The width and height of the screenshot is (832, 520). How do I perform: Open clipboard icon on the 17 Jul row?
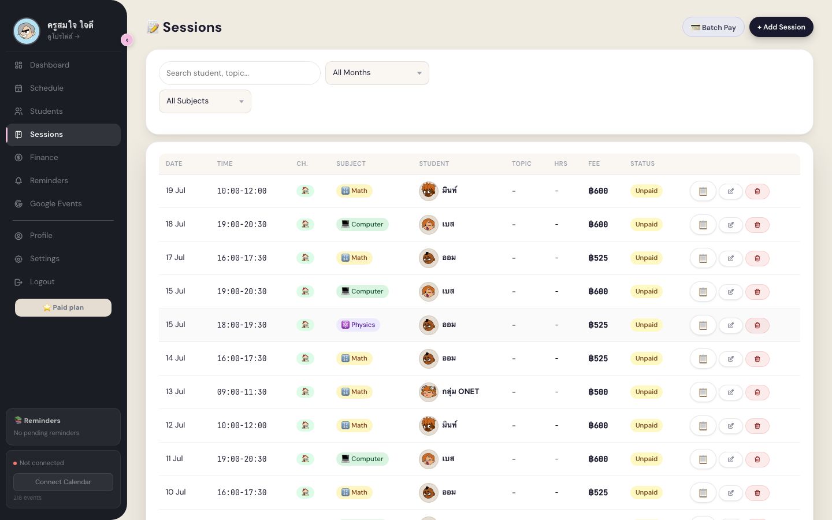tap(703, 258)
